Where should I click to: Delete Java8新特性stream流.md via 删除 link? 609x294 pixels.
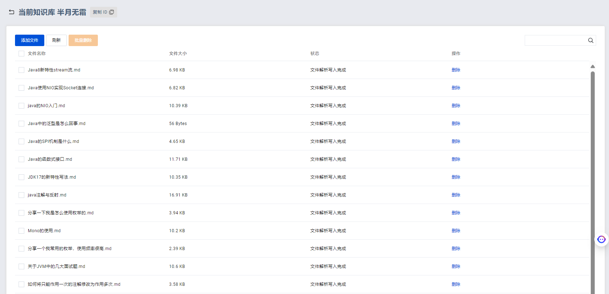click(456, 70)
